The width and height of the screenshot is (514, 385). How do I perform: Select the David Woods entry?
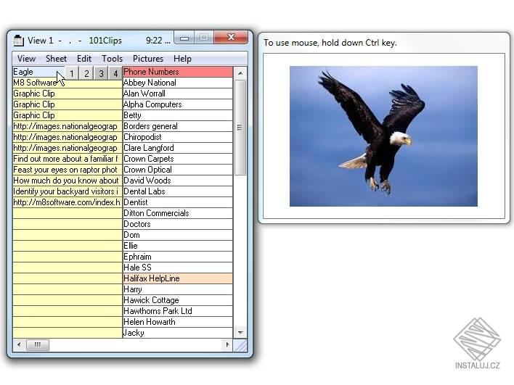point(178,181)
